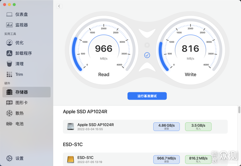The width and height of the screenshot is (241, 166).
Task: Click the Write gauge label
Action: [x=190, y=75]
